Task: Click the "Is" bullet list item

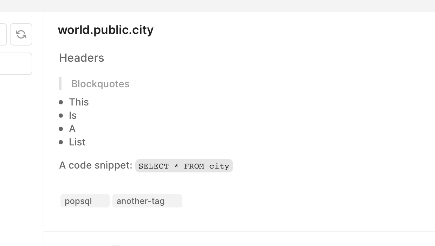Action: pos(73,115)
